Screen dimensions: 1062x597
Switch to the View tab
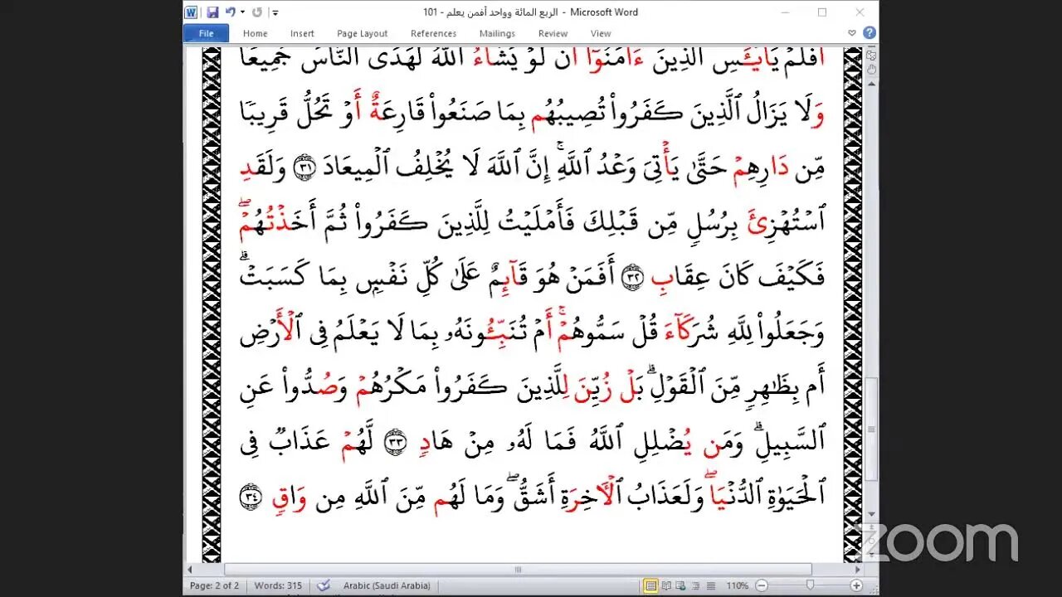(x=601, y=33)
